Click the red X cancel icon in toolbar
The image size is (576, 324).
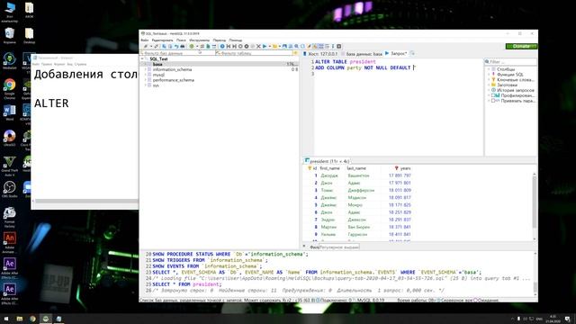coord(258,46)
